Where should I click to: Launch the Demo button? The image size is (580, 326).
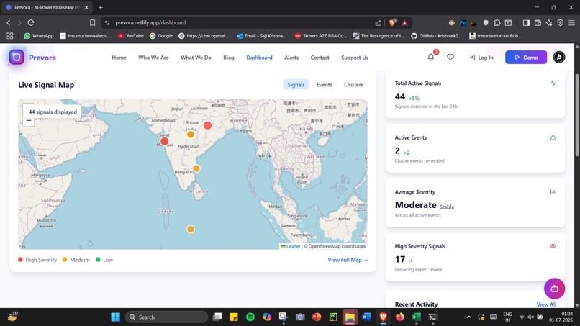click(x=526, y=58)
